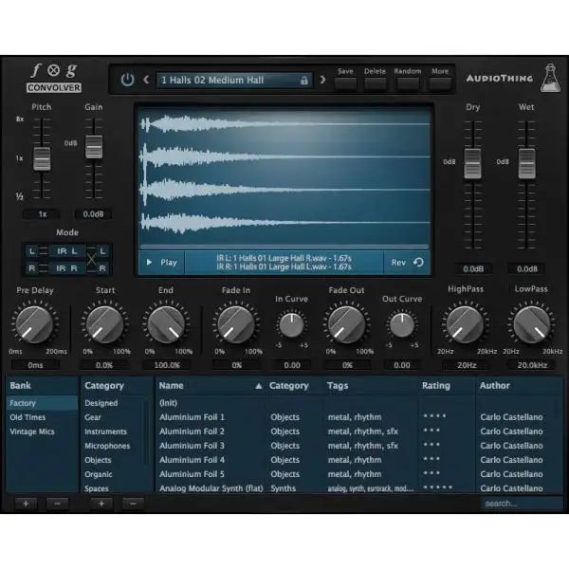Click the preset lock icon
Image resolution: width=569 pixels, height=569 pixels.
click(303, 81)
